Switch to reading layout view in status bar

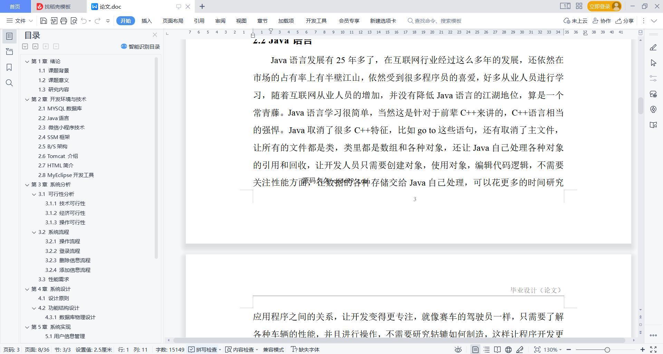497,350
